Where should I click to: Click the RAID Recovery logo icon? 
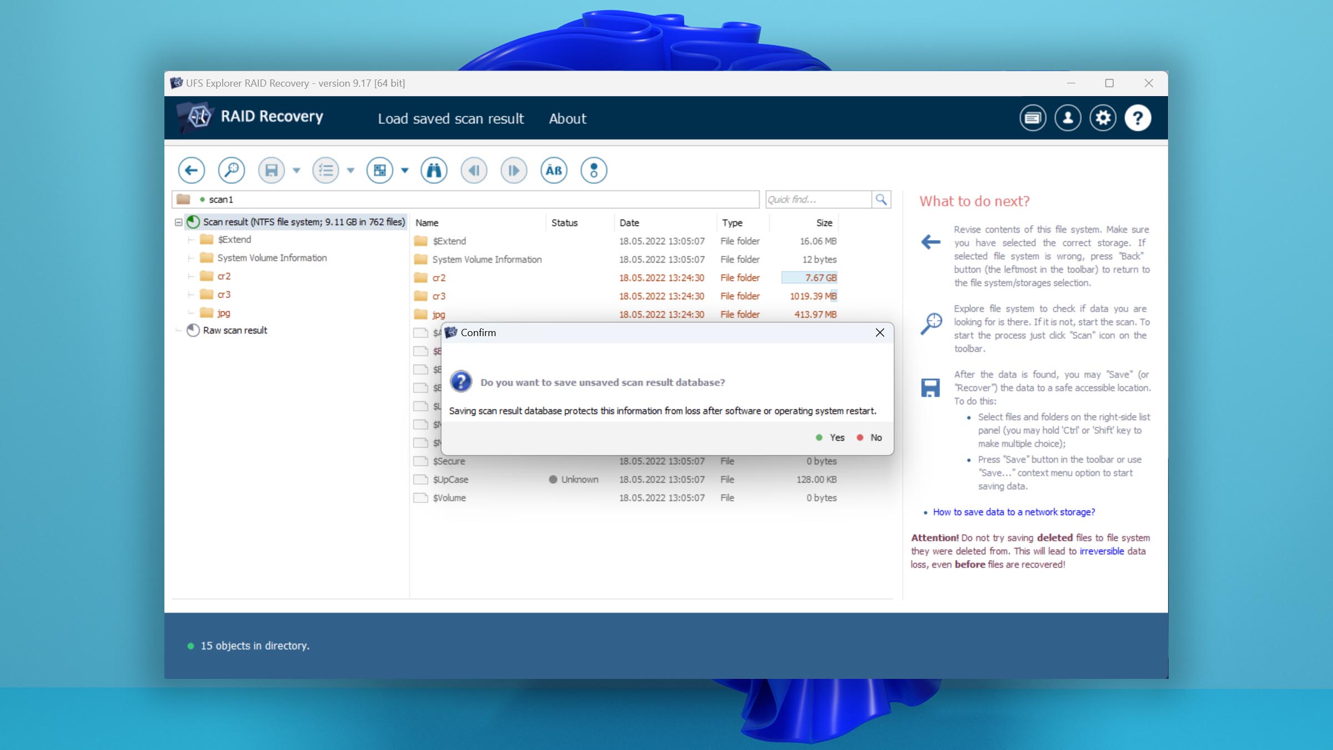196,117
